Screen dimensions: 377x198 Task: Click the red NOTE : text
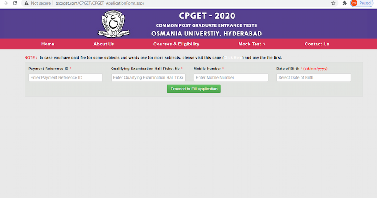[x=31, y=58]
